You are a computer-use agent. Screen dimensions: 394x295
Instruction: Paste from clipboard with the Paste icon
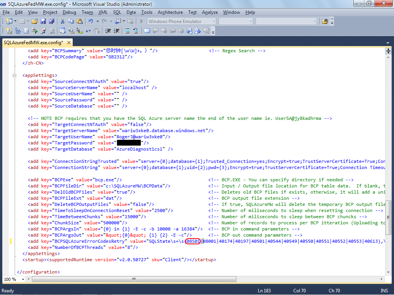79,22
